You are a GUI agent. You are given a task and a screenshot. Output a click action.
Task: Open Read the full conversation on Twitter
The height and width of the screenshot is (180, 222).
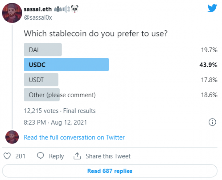coord(74,138)
